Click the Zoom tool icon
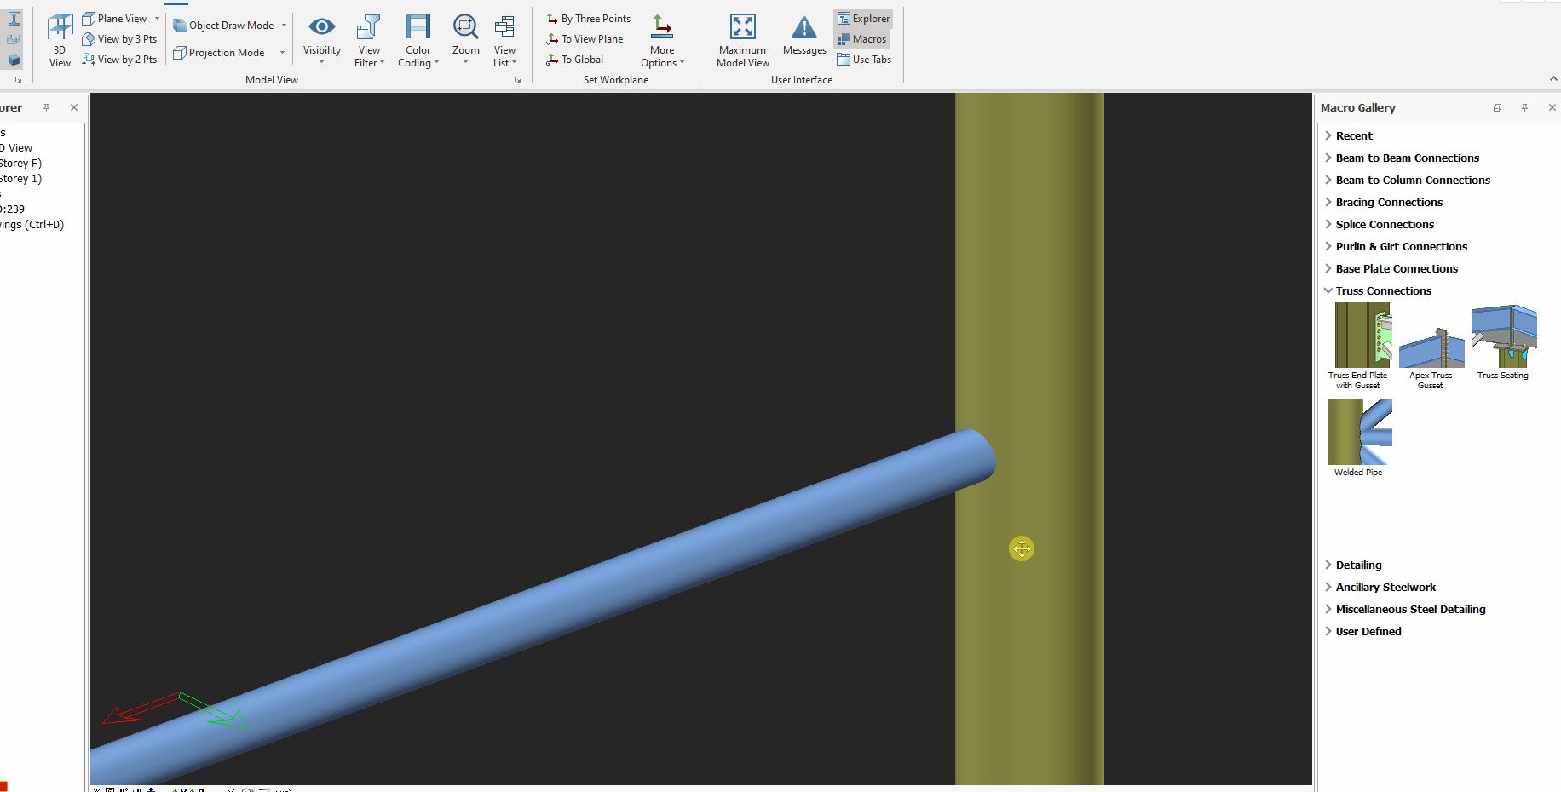 465,29
